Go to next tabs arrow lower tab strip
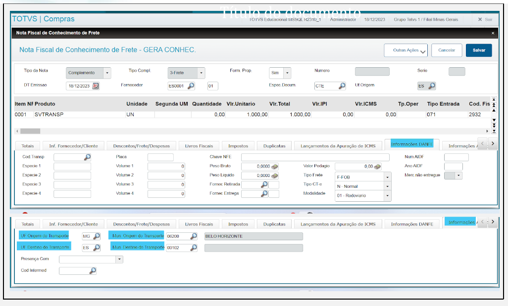The image size is (508, 306). tap(493, 222)
